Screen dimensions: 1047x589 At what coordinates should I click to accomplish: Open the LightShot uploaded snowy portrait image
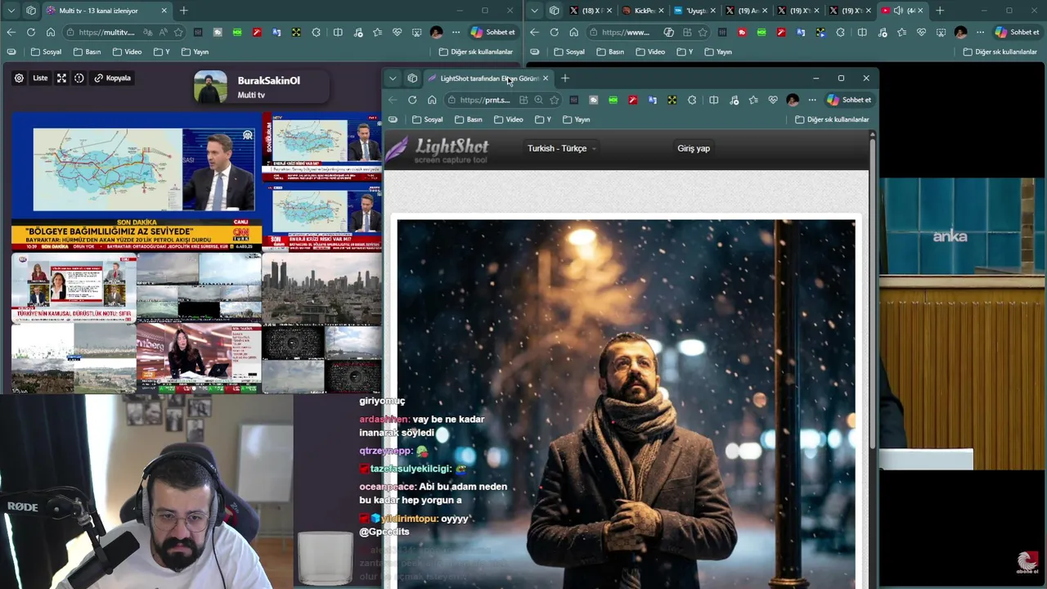[627, 403]
